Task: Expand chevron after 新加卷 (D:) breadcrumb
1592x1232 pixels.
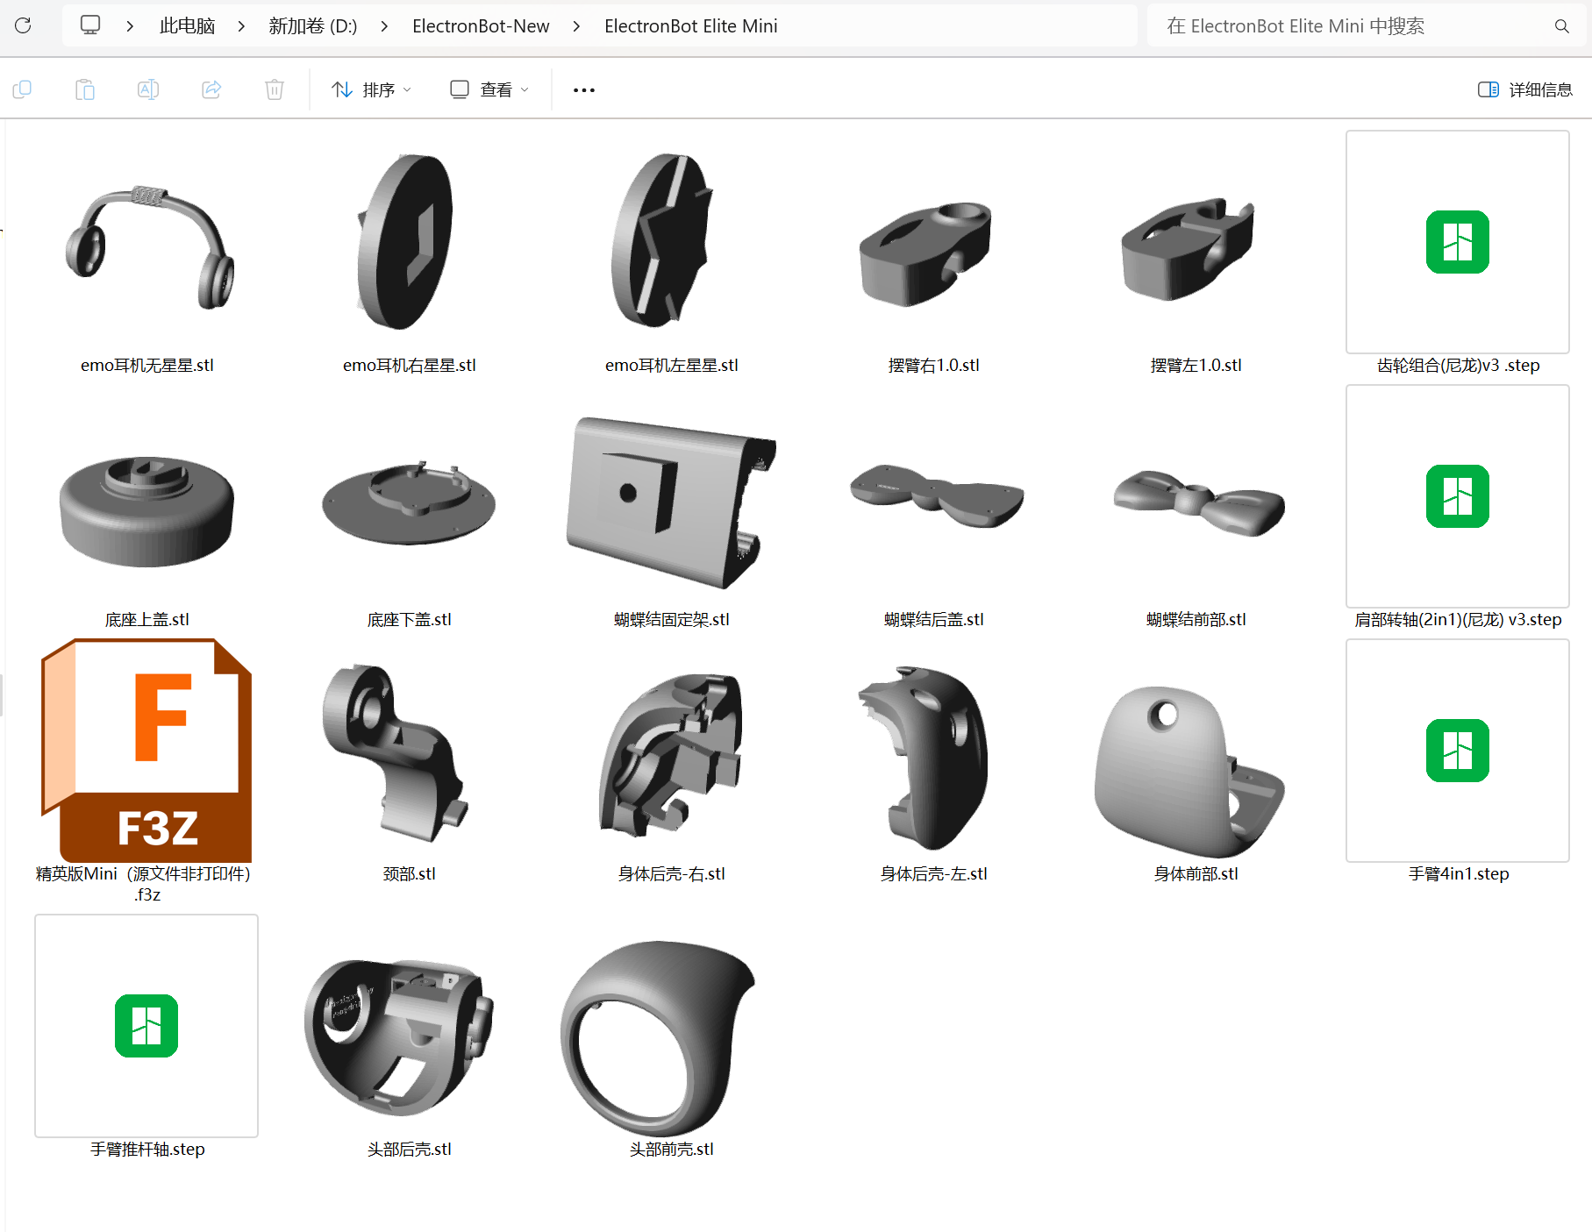Action: point(384,26)
